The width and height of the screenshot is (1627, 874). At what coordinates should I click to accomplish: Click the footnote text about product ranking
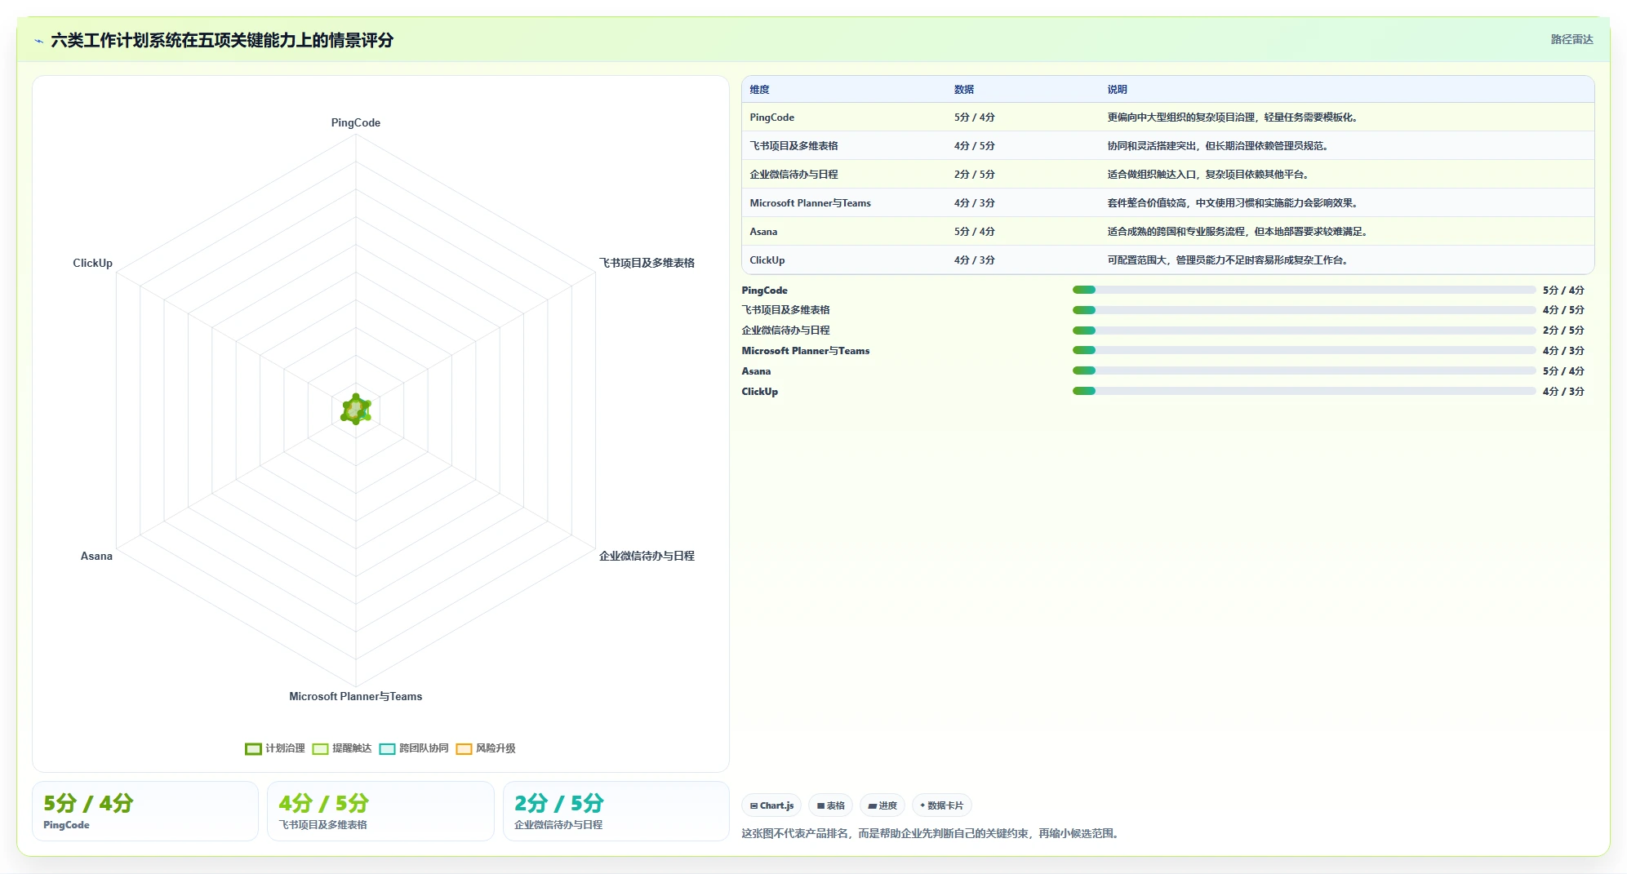932,834
